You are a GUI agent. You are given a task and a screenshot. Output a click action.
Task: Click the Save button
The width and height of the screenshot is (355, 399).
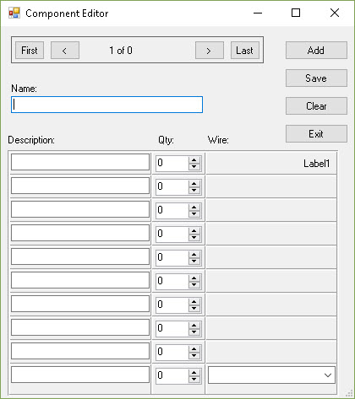pyautogui.click(x=316, y=78)
